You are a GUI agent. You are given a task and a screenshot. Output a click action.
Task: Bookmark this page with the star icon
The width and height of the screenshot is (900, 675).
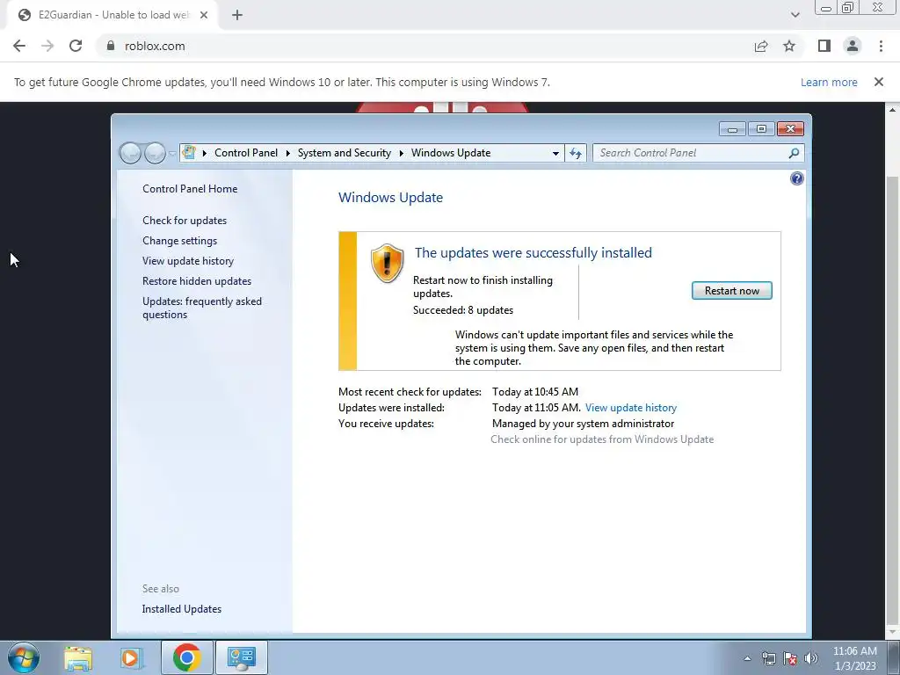tap(789, 46)
